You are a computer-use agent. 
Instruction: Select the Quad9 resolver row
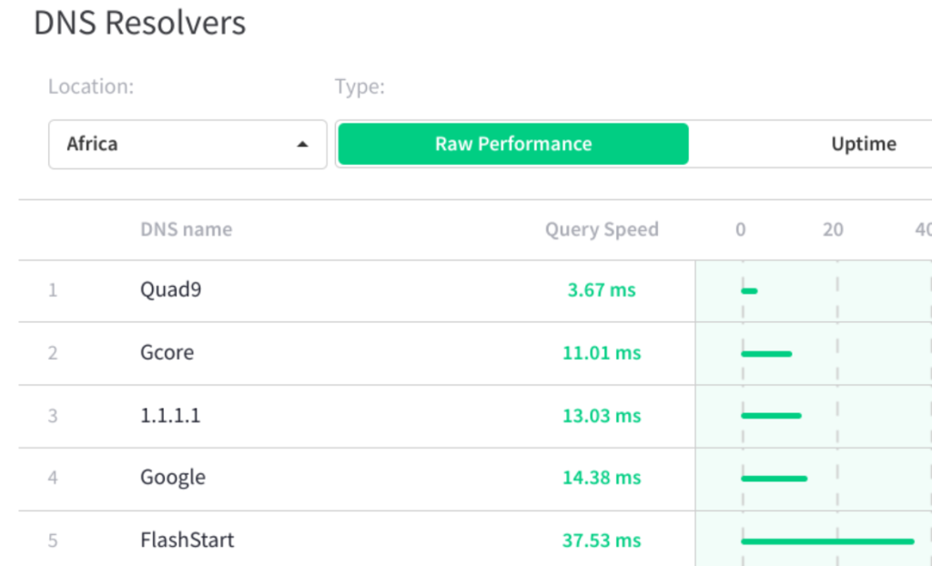tap(170, 290)
